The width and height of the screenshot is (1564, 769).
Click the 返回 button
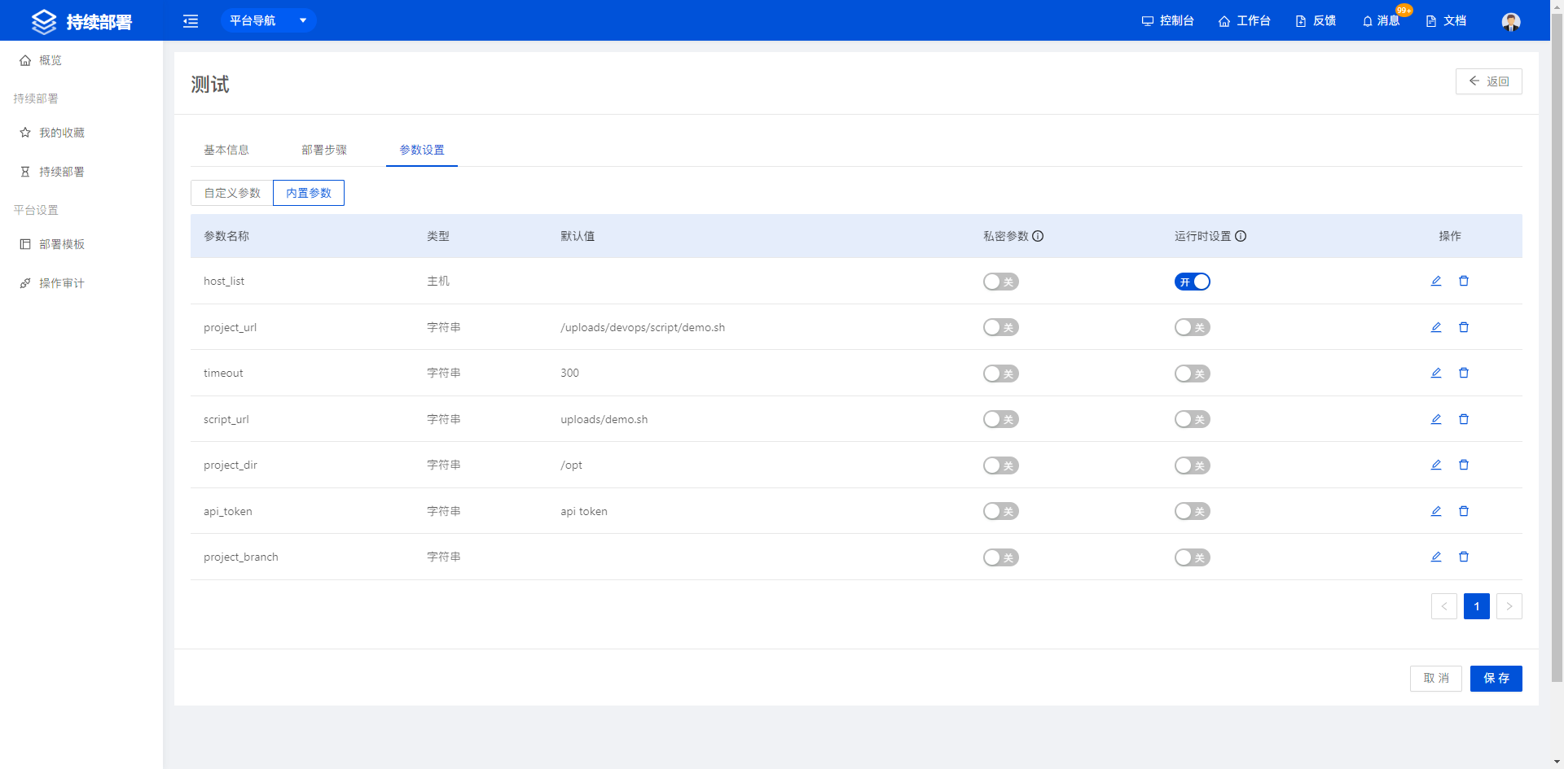(x=1488, y=81)
